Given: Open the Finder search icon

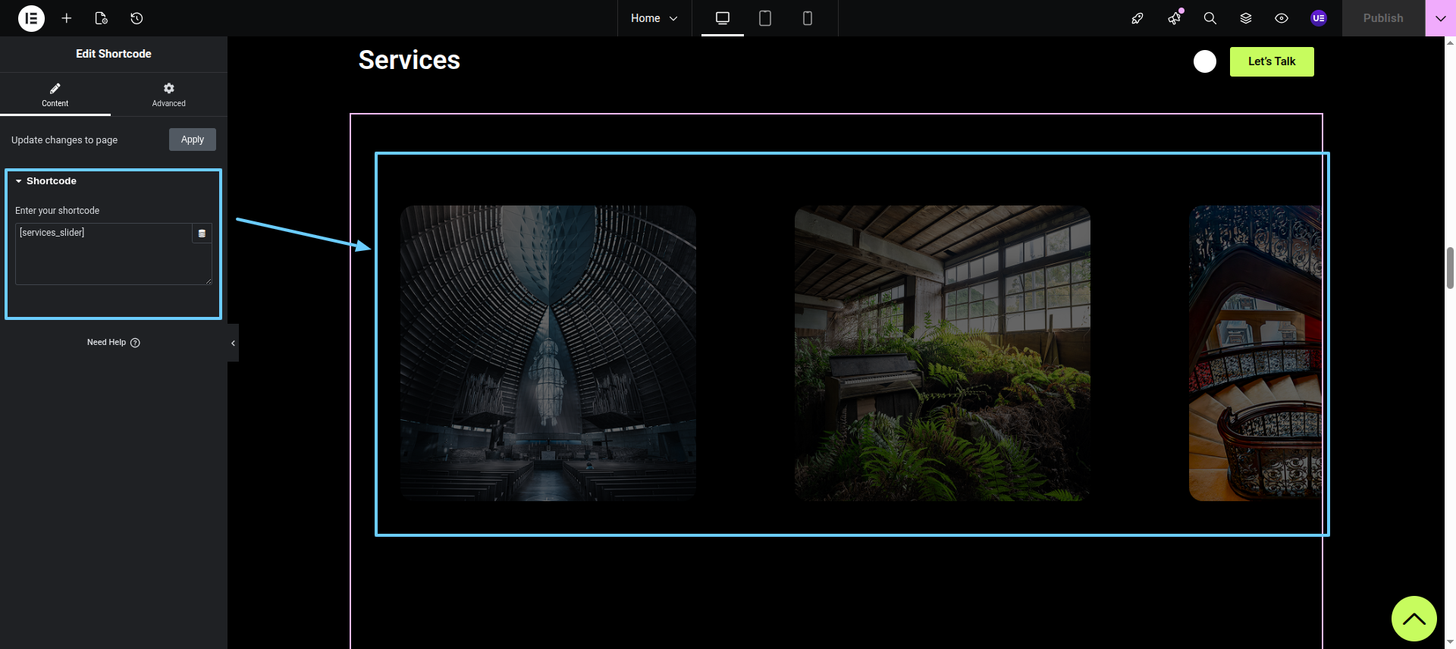Looking at the screenshot, I should (x=1210, y=18).
